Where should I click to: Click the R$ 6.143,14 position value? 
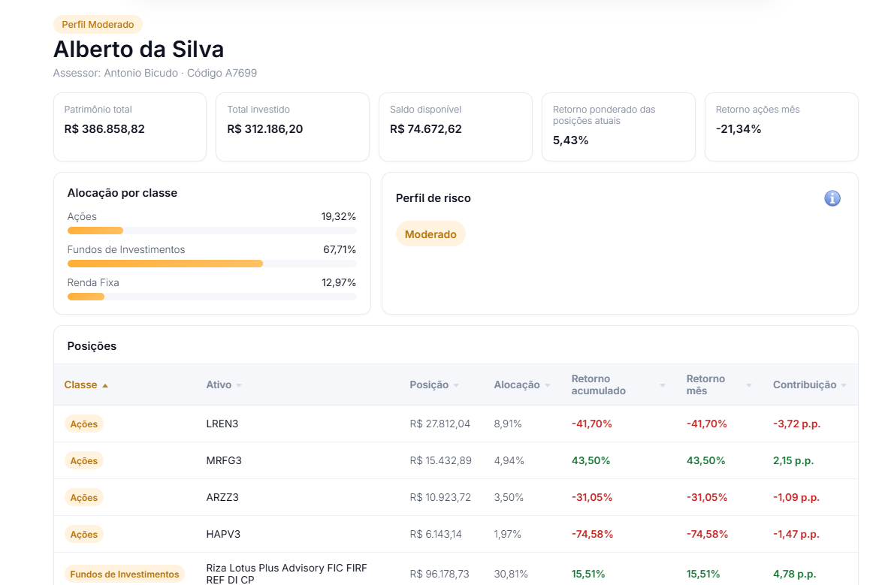[436, 534]
